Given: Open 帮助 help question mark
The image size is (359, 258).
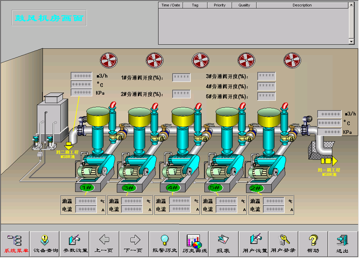Looking at the screenshot, I should [x=313, y=244].
